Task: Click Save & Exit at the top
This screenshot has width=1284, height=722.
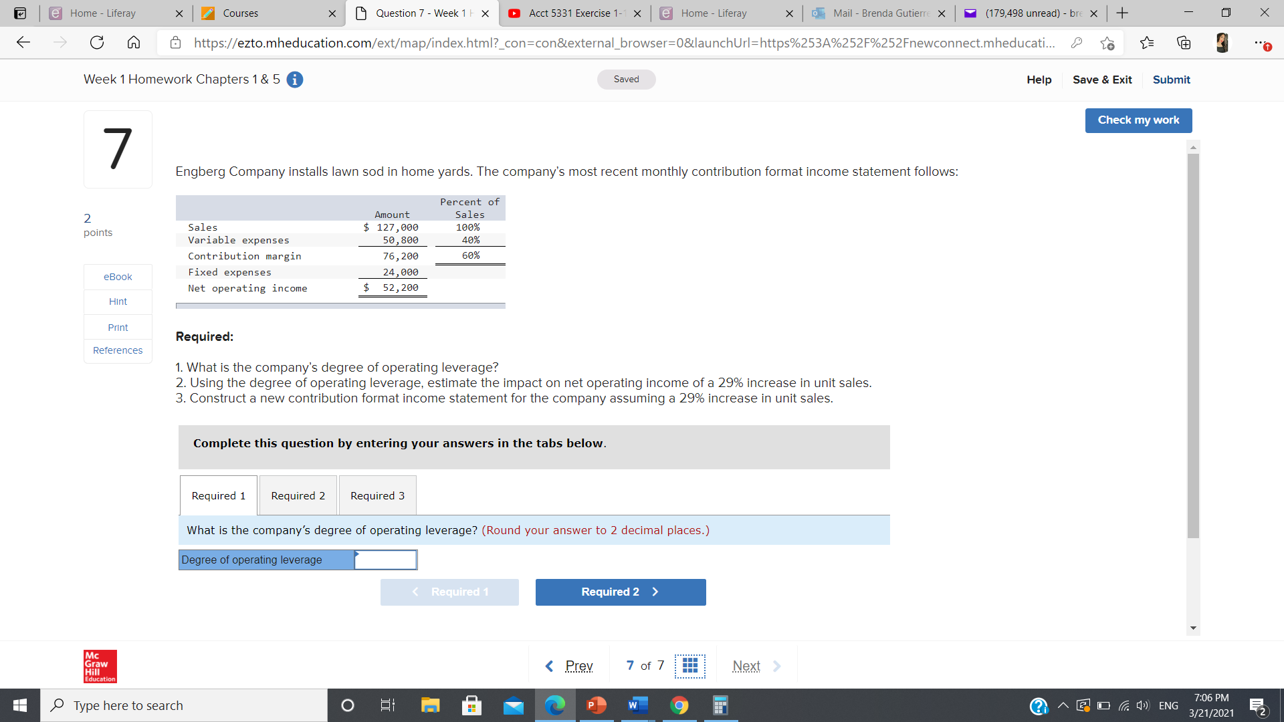Action: (x=1102, y=80)
